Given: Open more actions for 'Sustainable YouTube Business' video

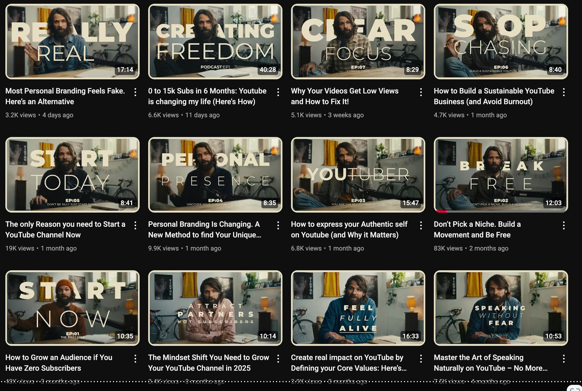Looking at the screenshot, I should point(564,92).
